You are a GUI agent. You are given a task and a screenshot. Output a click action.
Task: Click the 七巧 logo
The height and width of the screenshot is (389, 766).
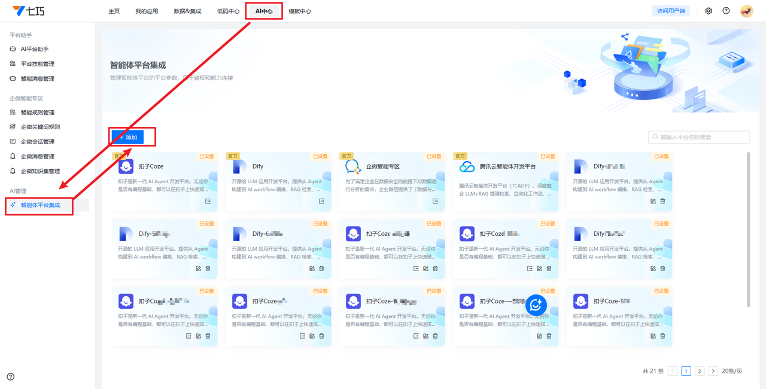point(29,11)
